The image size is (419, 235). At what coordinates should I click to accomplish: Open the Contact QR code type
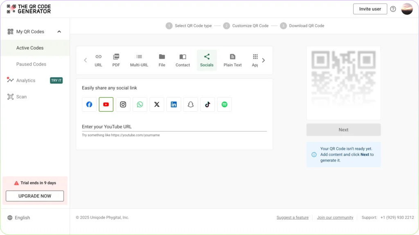[x=182, y=60]
